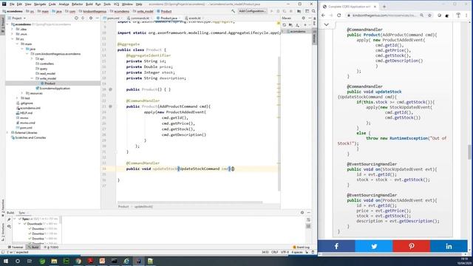Click the editor horizontal scrollbar

click(x=190, y=202)
